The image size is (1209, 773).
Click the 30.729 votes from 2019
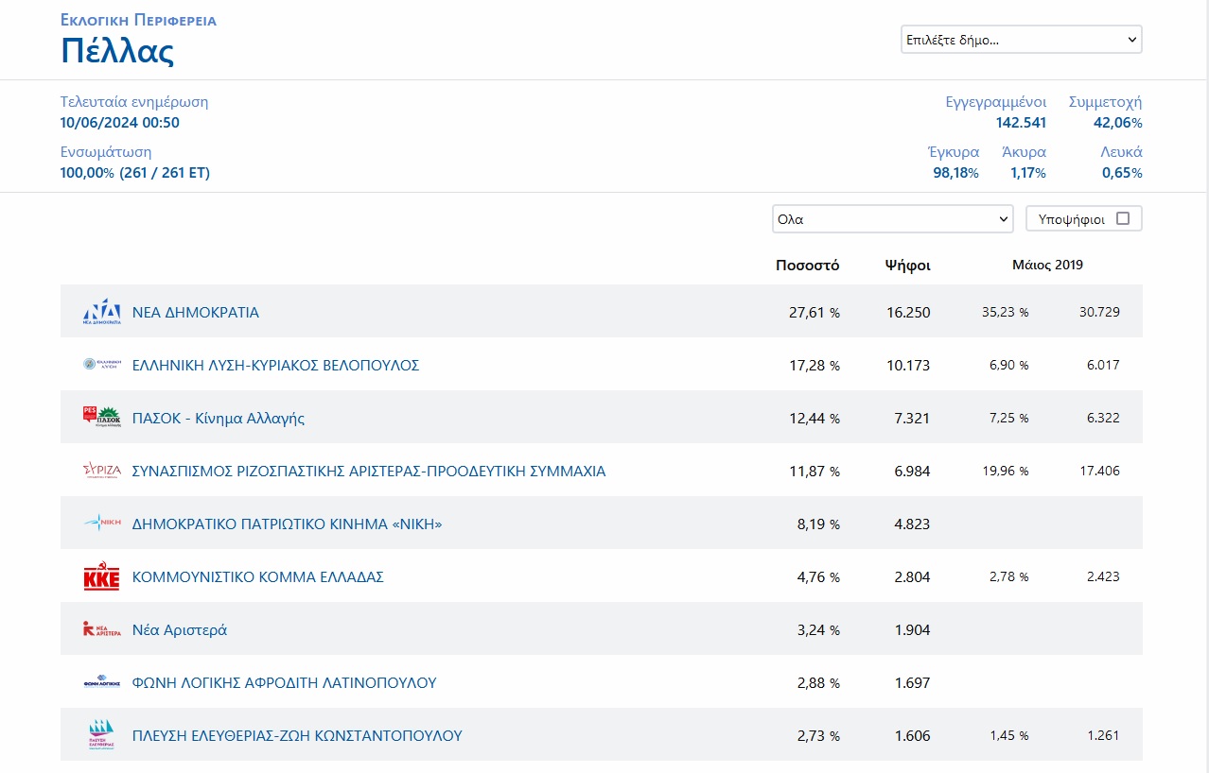pos(1099,312)
